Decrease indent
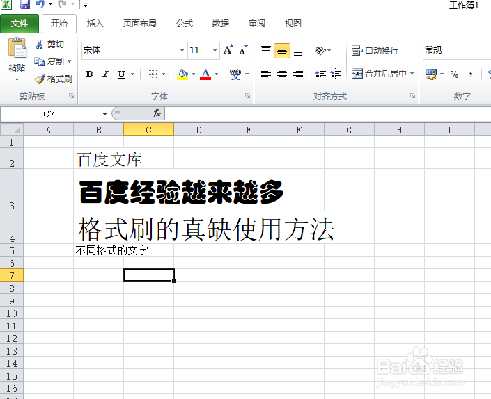 click(x=320, y=74)
